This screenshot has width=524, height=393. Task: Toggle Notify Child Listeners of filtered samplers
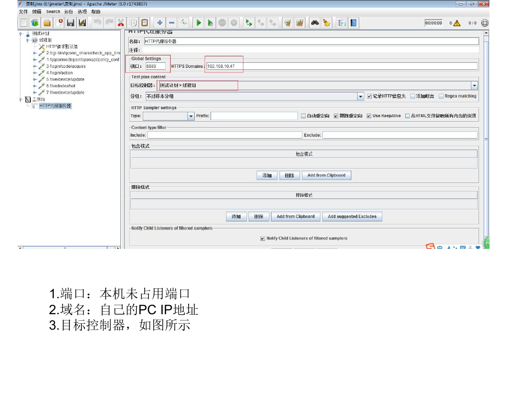point(262,238)
